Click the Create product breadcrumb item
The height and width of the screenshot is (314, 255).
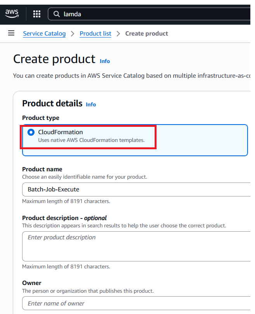tap(146, 34)
